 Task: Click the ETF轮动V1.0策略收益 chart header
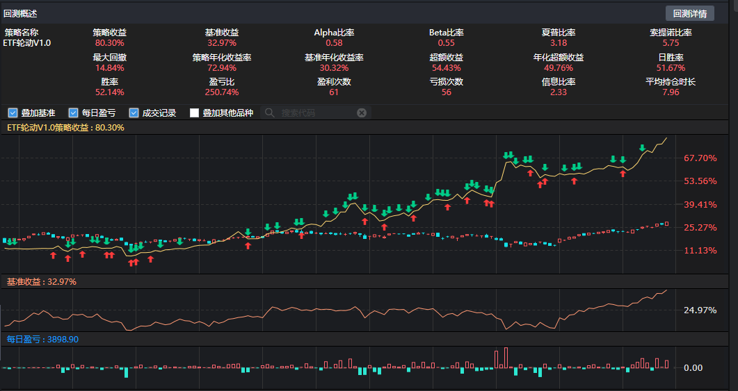coord(65,127)
